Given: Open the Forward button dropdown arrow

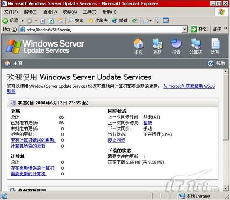Looking at the screenshot, I should point(36,21).
